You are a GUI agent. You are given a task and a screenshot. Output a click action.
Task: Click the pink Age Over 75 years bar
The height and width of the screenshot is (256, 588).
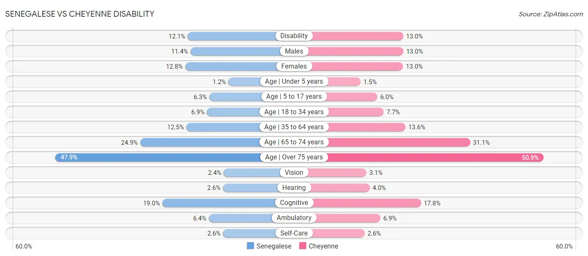point(435,157)
